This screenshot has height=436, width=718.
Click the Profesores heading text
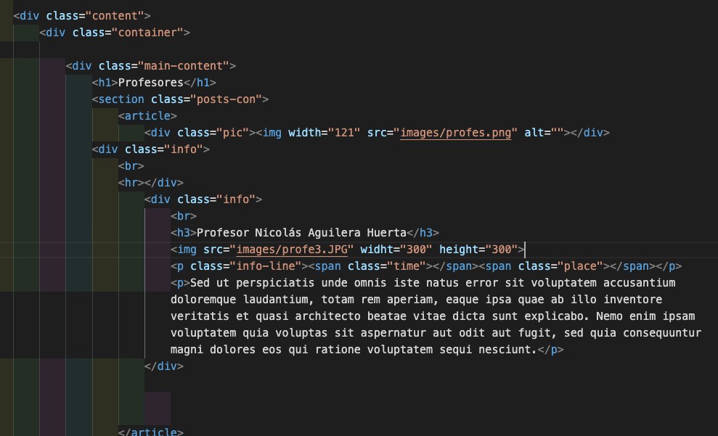click(x=150, y=82)
